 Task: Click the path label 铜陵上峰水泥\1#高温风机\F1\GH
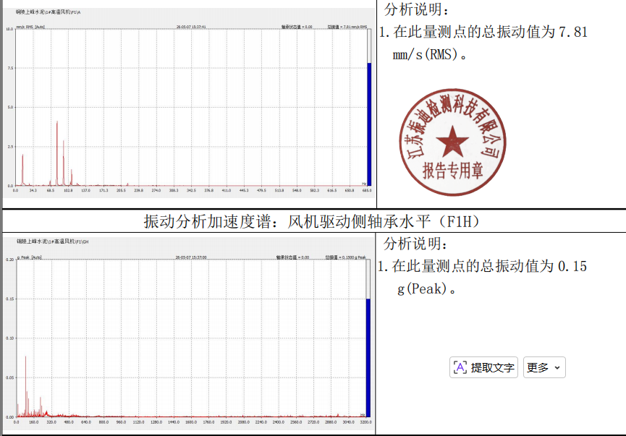point(52,241)
